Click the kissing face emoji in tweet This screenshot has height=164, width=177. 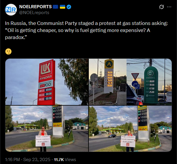[x=8, y=52]
